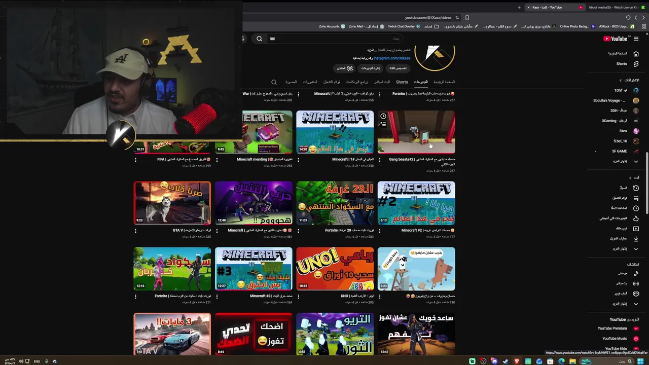Reload the page with the browser refresh button
Image resolution: width=649 pixels, height=365 pixels.
coord(628,18)
